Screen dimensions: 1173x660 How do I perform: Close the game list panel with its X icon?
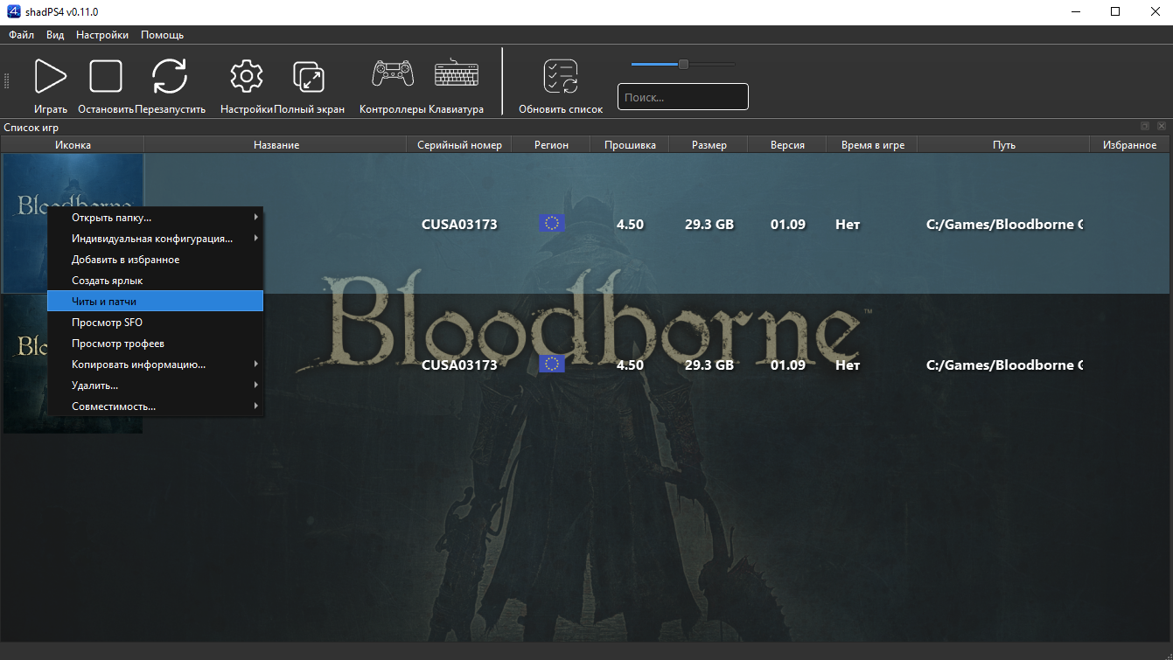coord(1162,127)
